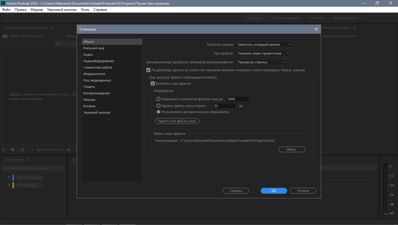Screen dimensions: 398x225
Task: Select Кэш медиаданных in the settings list
Action: (97, 80)
